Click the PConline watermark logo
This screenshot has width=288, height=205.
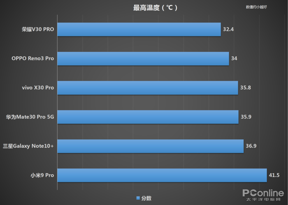[263, 193]
